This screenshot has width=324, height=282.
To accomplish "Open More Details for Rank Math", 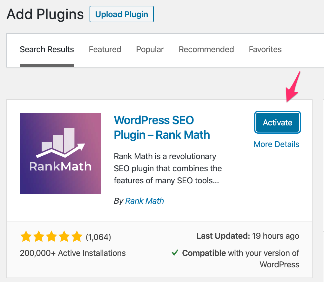I will pos(276,144).
